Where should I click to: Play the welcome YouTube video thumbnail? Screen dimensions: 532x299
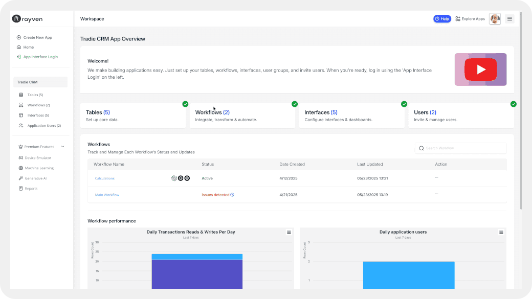tap(480, 70)
